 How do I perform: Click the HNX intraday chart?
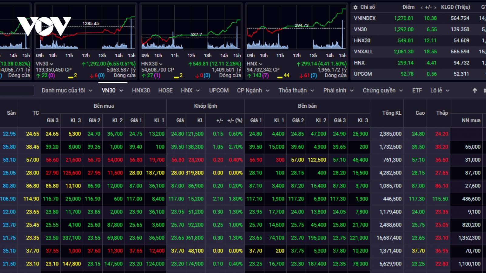296,27
